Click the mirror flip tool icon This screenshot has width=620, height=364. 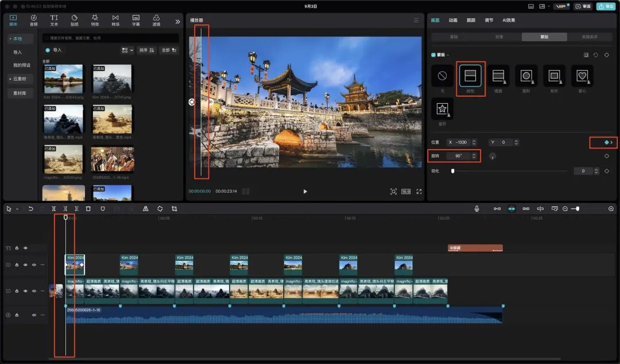[x=145, y=209]
